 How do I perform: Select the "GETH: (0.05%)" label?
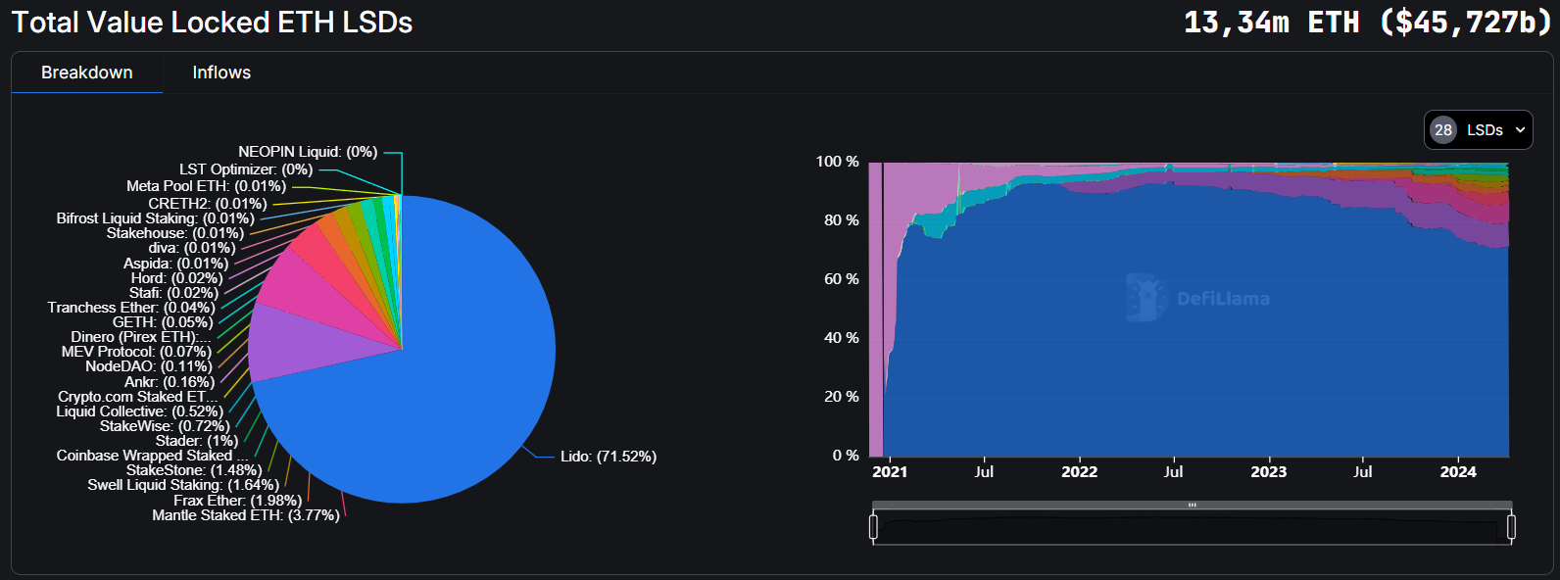pyautogui.click(x=163, y=322)
